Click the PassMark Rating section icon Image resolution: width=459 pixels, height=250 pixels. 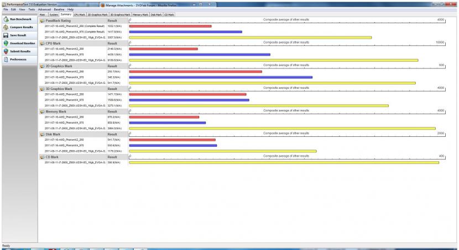click(42, 21)
